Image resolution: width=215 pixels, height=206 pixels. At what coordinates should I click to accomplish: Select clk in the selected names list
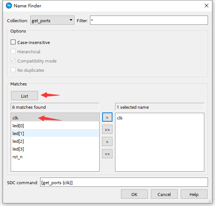pyautogui.click(x=120, y=118)
